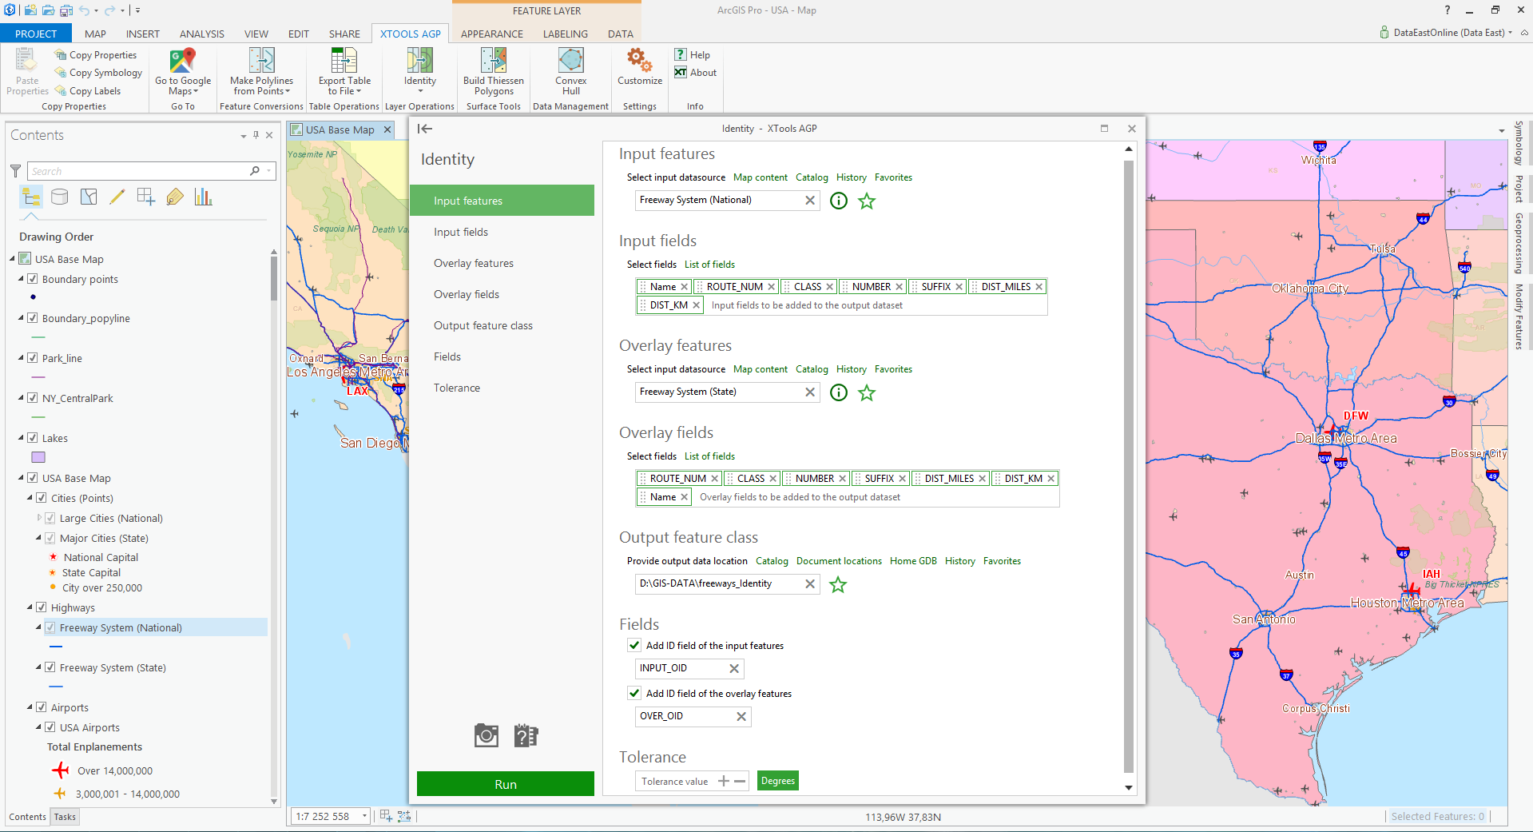
Task: Add overlay datasource to favorites star
Action: click(x=867, y=392)
